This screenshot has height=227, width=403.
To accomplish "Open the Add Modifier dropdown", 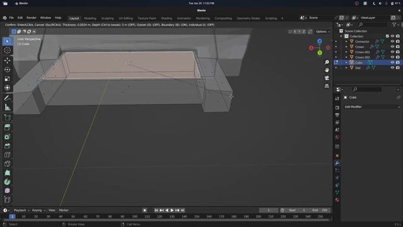I will click(372, 107).
